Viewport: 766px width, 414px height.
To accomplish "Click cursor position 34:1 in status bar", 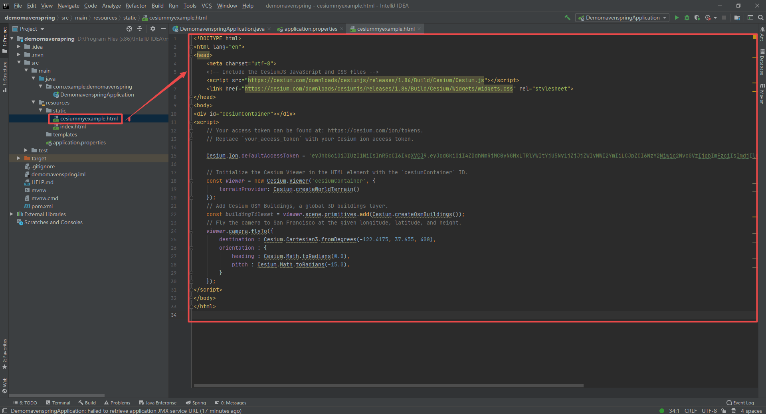I will (x=674, y=411).
